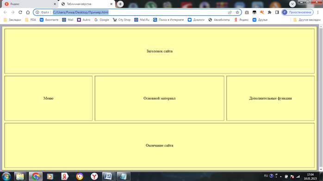Click the site information icon
Screen dimensions: 323x181
(x=37, y=12)
